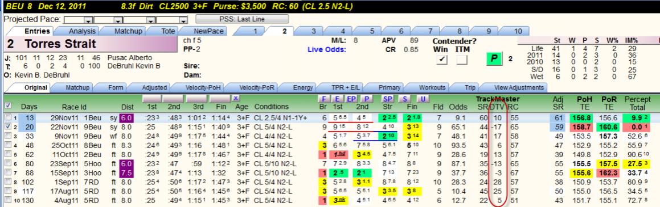Check the 9Nov11 9Beu race row
This screenshot has height=207, width=660.
[7, 136]
